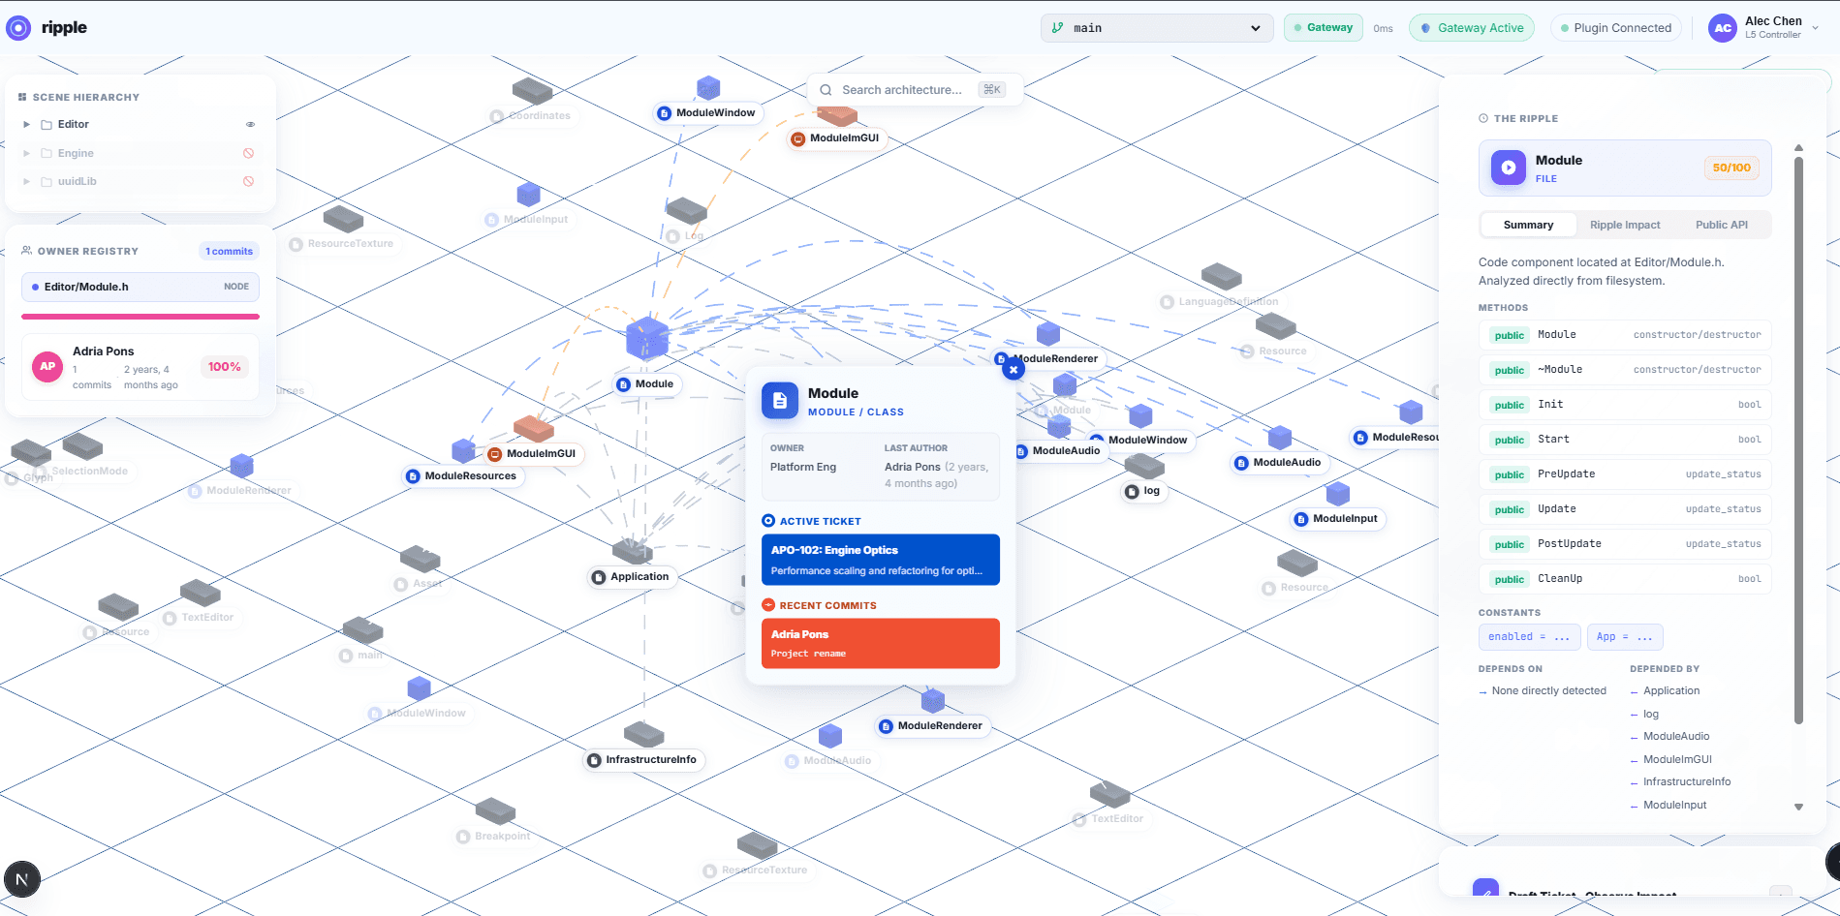Click the Module file icon in the Ripple panel
Viewport: 1840px width, 916px height.
tap(1508, 168)
